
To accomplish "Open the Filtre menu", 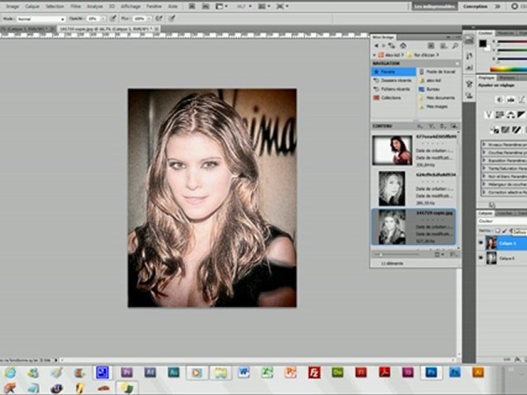I will [x=76, y=6].
